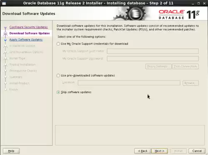208x155 pixels.
Task: Select Skip software updates radio button
Action: pyautogui.click(x=58, y=92)
